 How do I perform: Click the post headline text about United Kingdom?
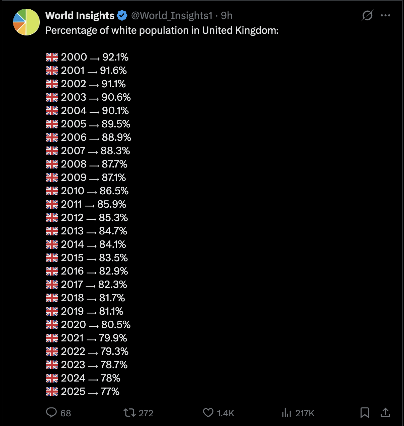162,30
